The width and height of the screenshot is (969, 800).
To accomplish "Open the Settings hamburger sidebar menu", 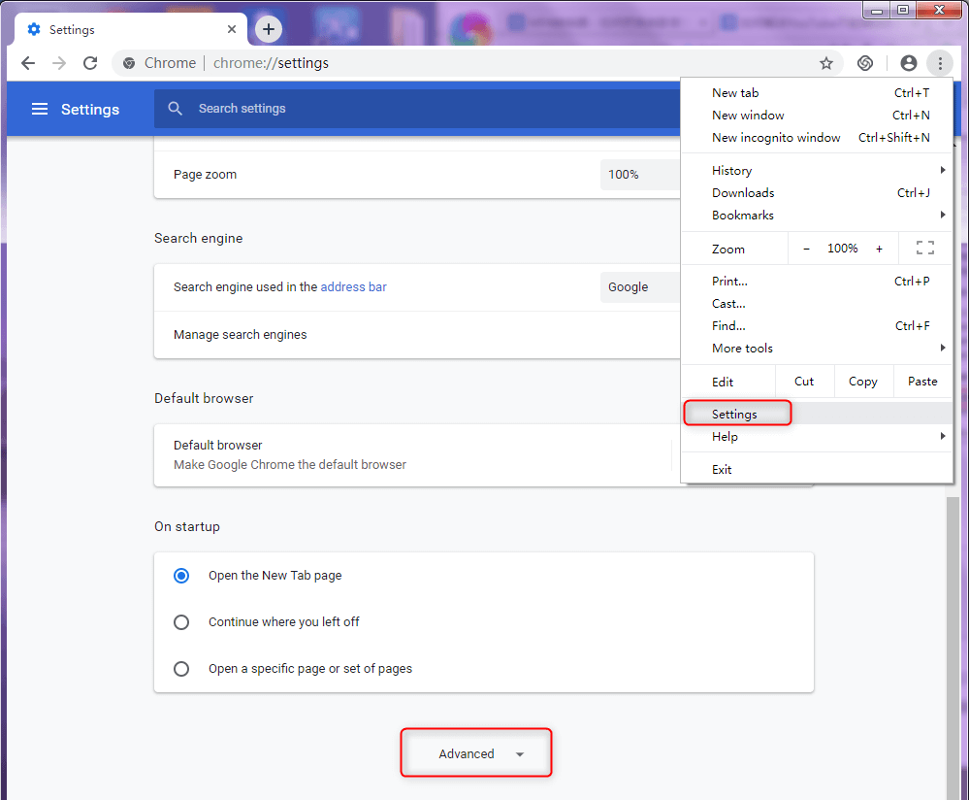I will point(40,109).
